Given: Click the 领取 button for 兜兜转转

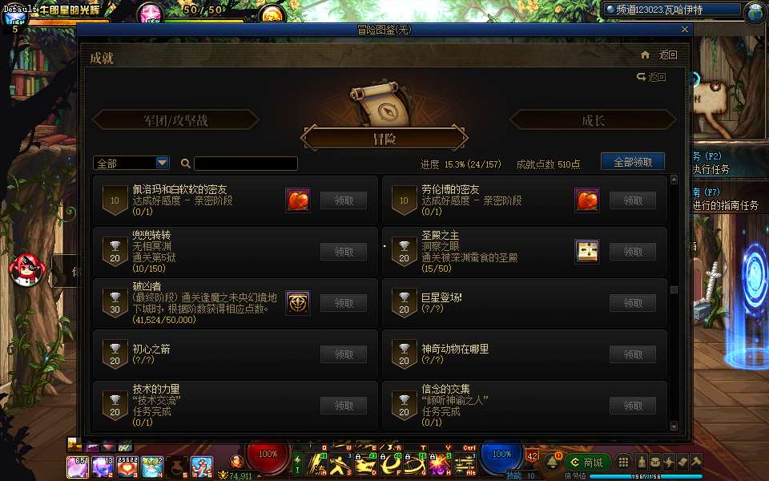Looking at the screenshot, I should pyautogui.click(x=344, y=252).
